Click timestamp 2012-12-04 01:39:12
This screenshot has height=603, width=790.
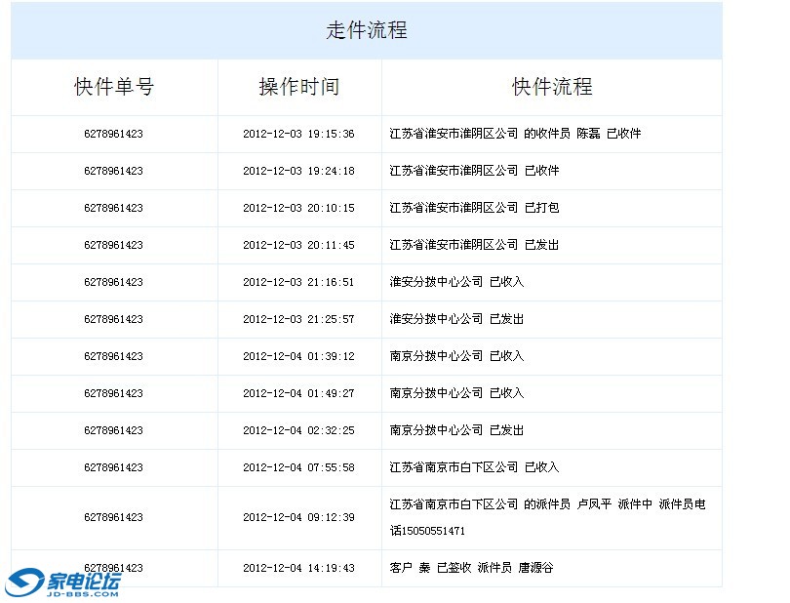[x=298, y=356]
